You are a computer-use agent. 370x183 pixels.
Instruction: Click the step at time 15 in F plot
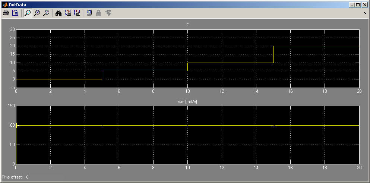(273, 54)
